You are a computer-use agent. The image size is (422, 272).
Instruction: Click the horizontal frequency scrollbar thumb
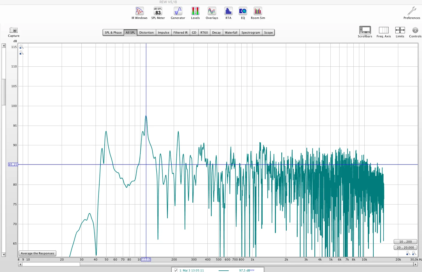tap(51, 264)
